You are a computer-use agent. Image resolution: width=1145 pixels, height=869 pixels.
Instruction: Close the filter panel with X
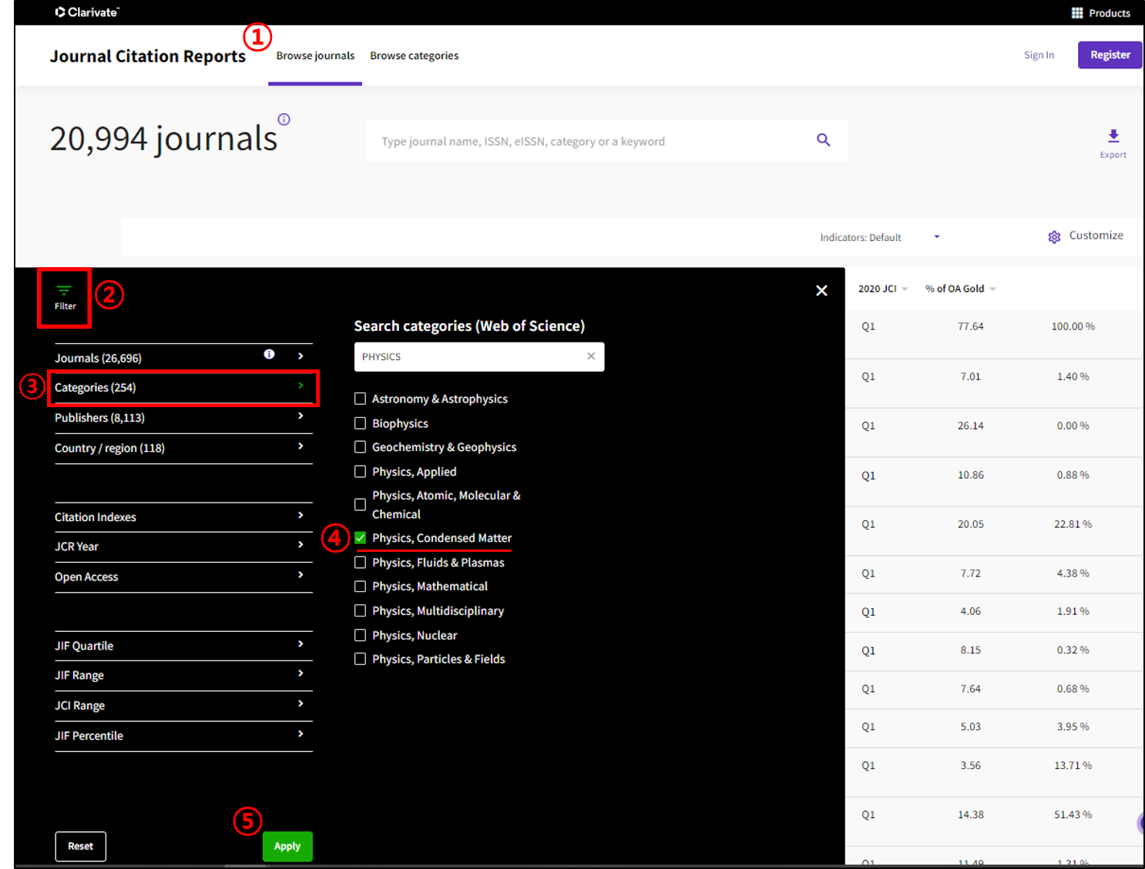point(821,291)
